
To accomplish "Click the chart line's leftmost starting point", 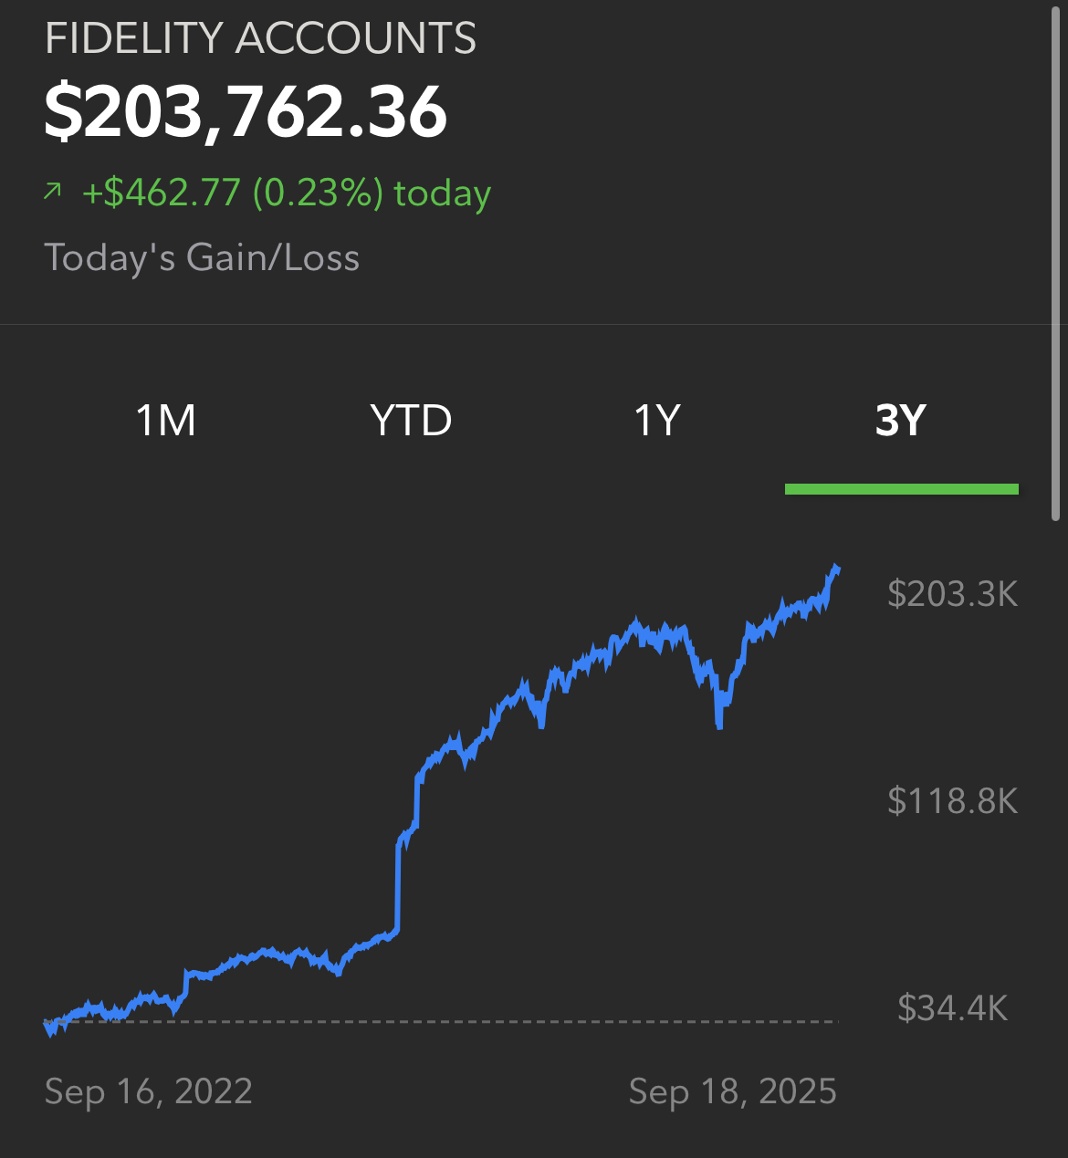I will 47,1026.
